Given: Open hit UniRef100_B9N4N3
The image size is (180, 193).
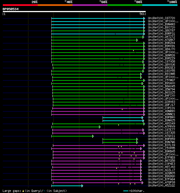Looking at the screenshot, I should (x=161, y=24).
